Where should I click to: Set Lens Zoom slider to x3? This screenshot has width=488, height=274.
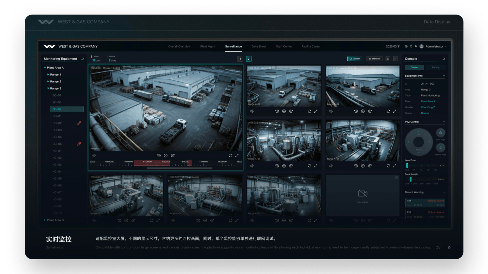point(421,165)
